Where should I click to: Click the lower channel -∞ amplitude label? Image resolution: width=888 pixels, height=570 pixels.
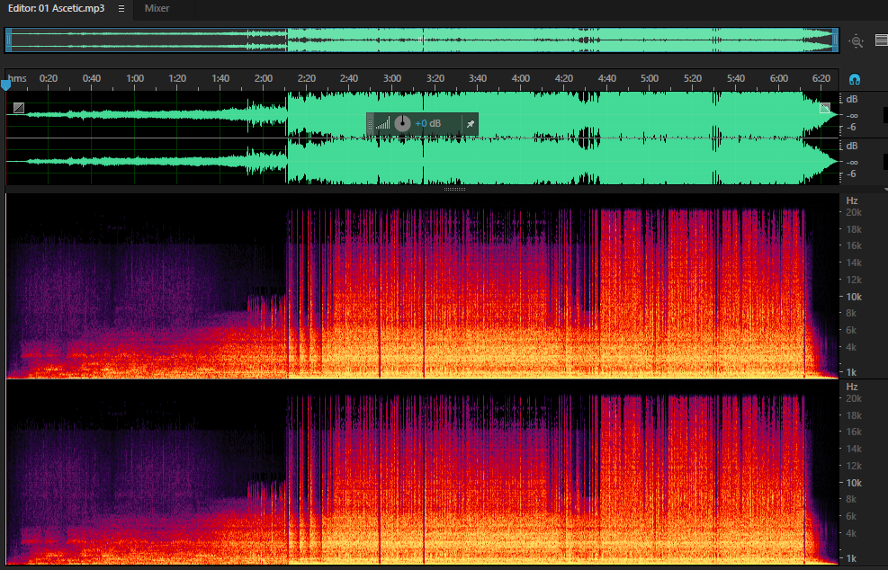[x=852, y=163]
